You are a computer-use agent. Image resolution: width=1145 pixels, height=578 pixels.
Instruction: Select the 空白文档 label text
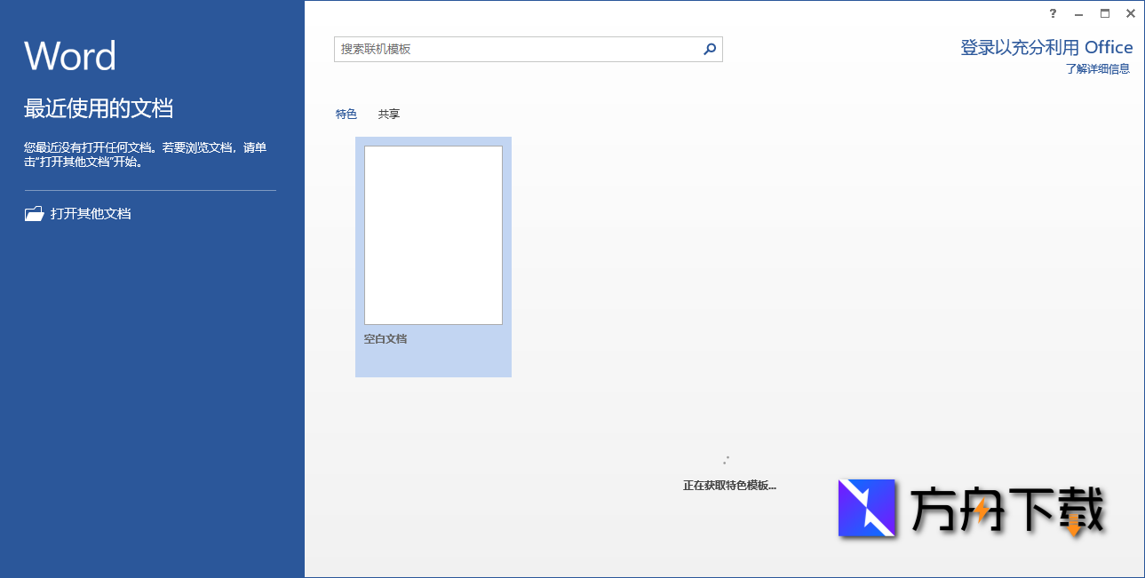pos(385,338)
